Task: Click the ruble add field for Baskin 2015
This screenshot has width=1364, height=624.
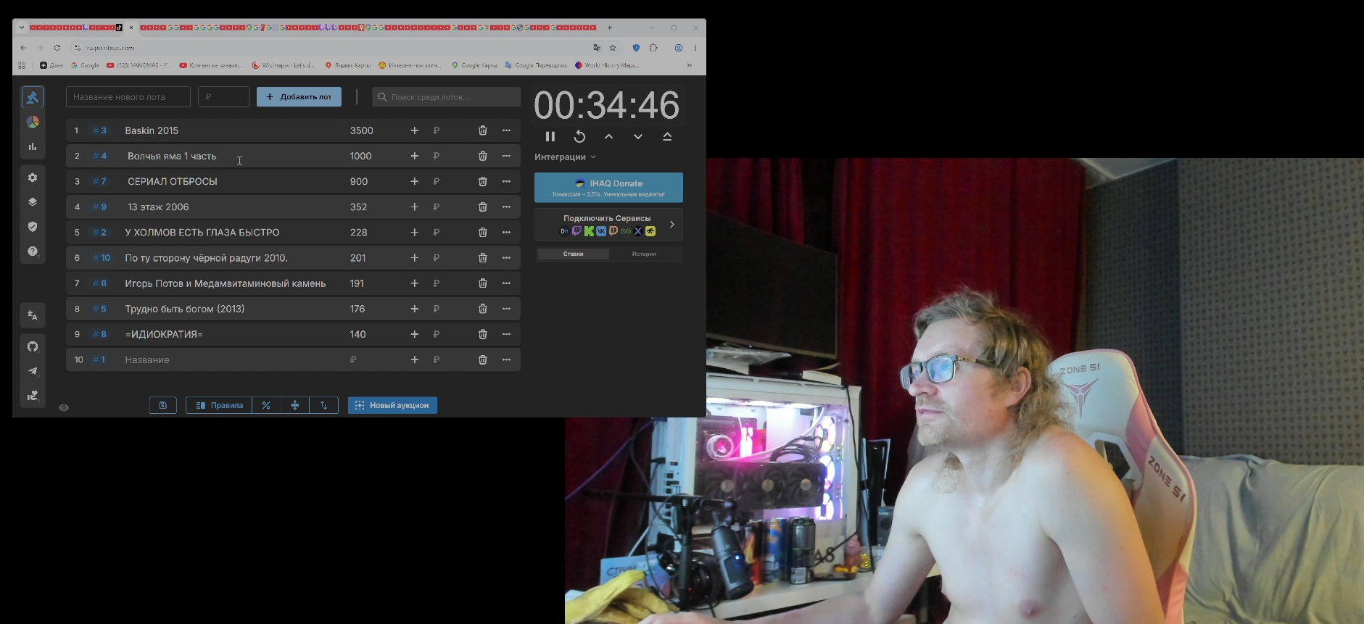Action: [x=450, y=130]
